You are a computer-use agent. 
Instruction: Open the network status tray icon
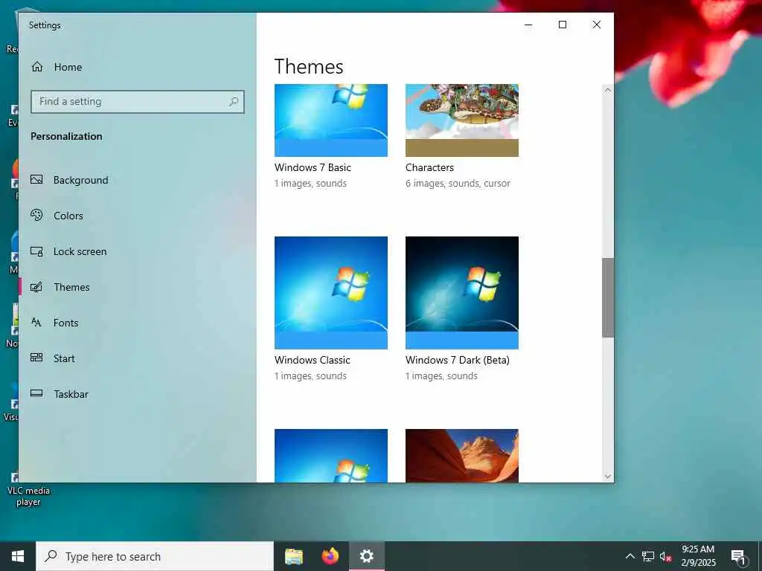tap(648, 556)
